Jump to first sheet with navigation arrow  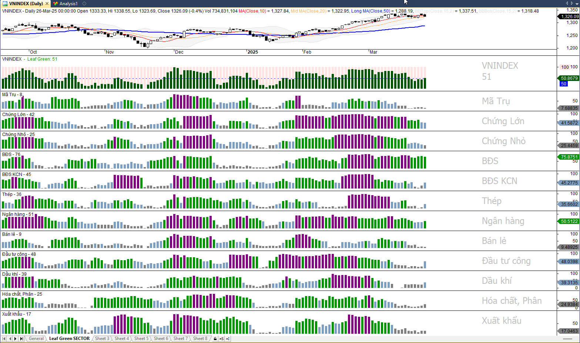(x=4, y=339)
